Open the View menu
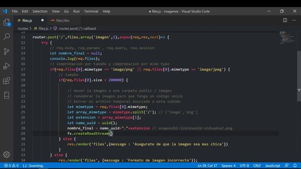 tap(55, 11)
